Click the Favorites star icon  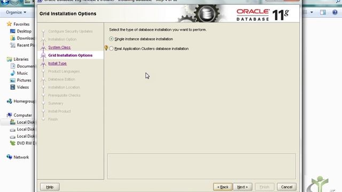pos(9,23)
